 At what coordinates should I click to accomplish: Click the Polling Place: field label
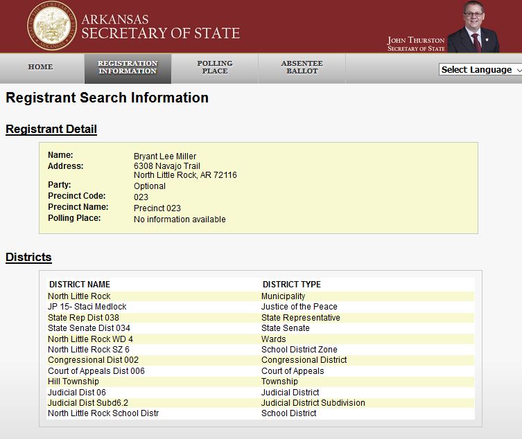click(74, 218)
